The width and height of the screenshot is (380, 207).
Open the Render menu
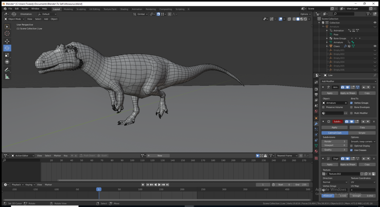(x=25, y=9)
